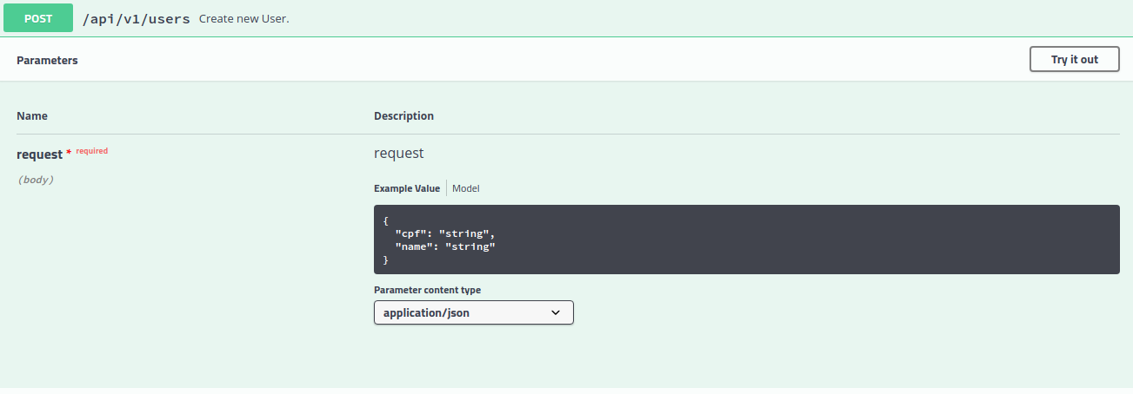The image size is (1133, 394).
Task: Click the 'Parameter content type' label
Action: [x=427, y=290]
